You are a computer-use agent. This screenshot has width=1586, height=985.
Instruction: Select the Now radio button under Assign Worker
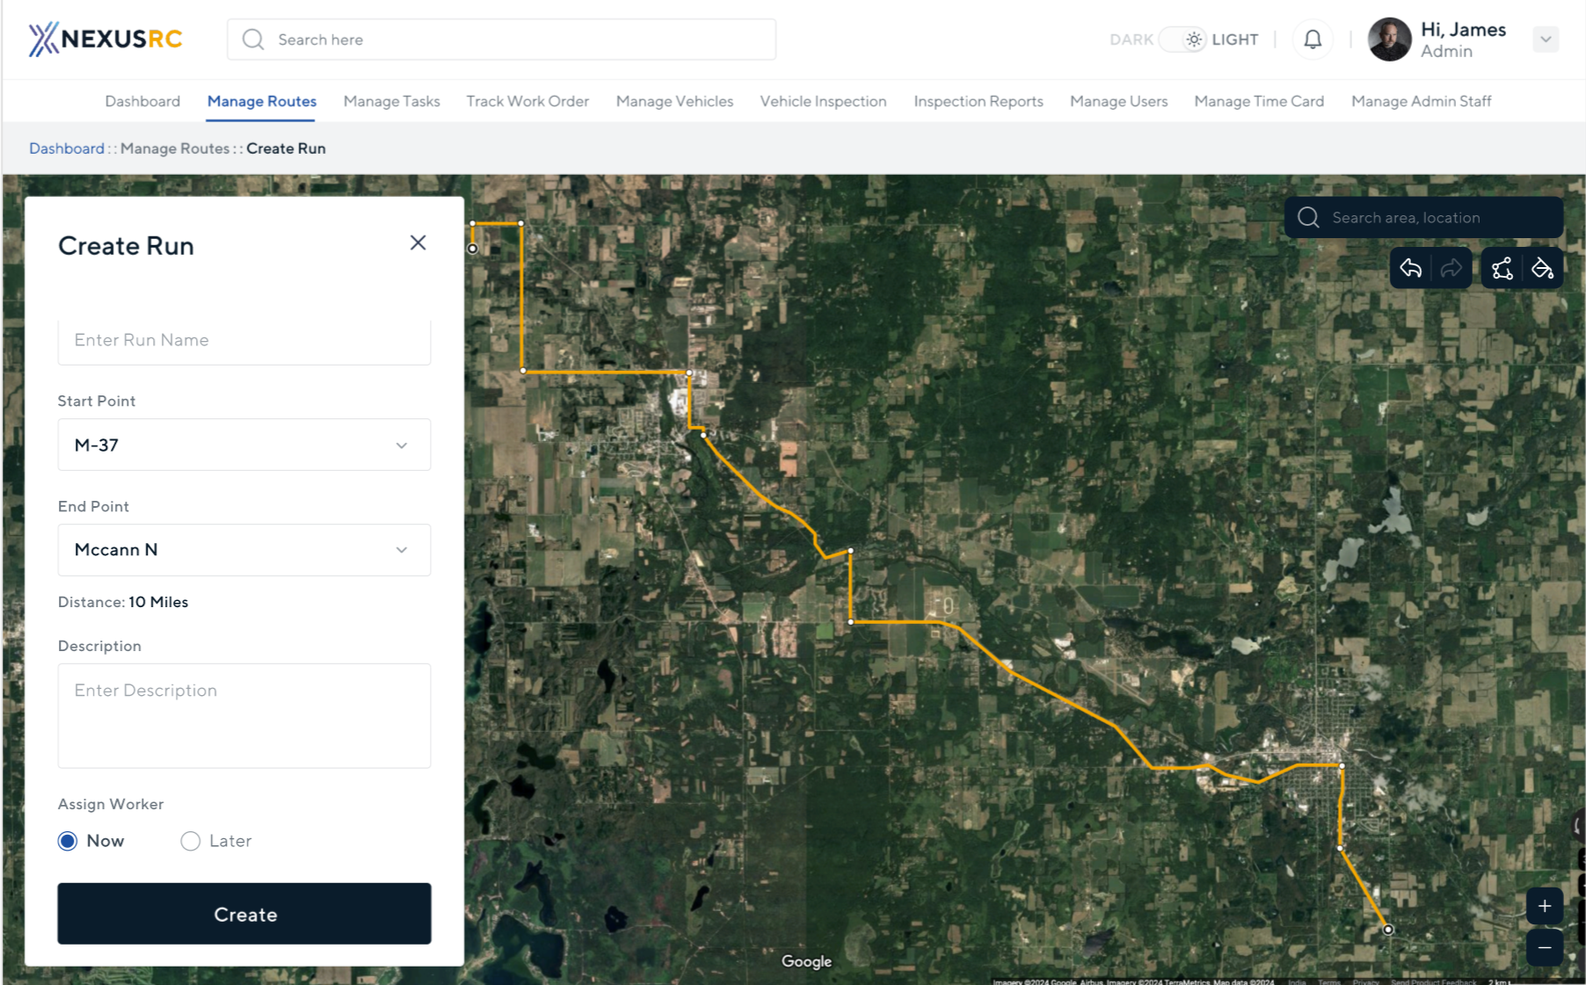tap(67, 841)
